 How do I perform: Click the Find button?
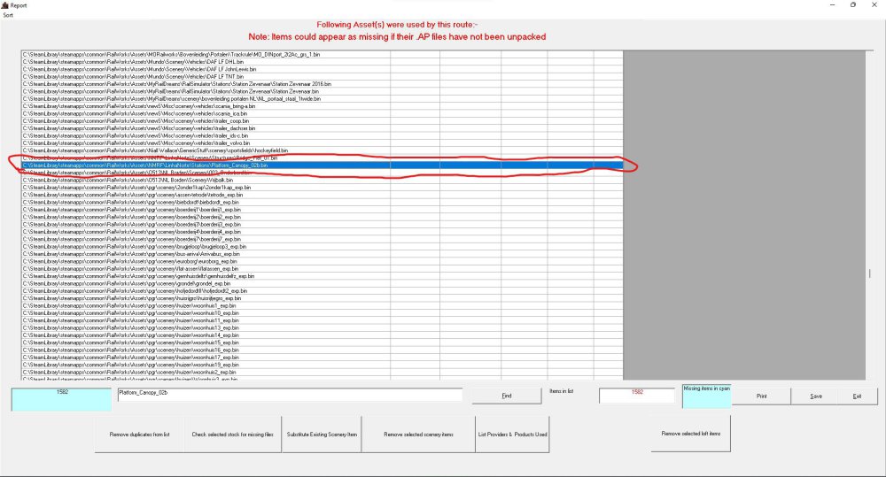pyautogui.click(x=506, y=396)
